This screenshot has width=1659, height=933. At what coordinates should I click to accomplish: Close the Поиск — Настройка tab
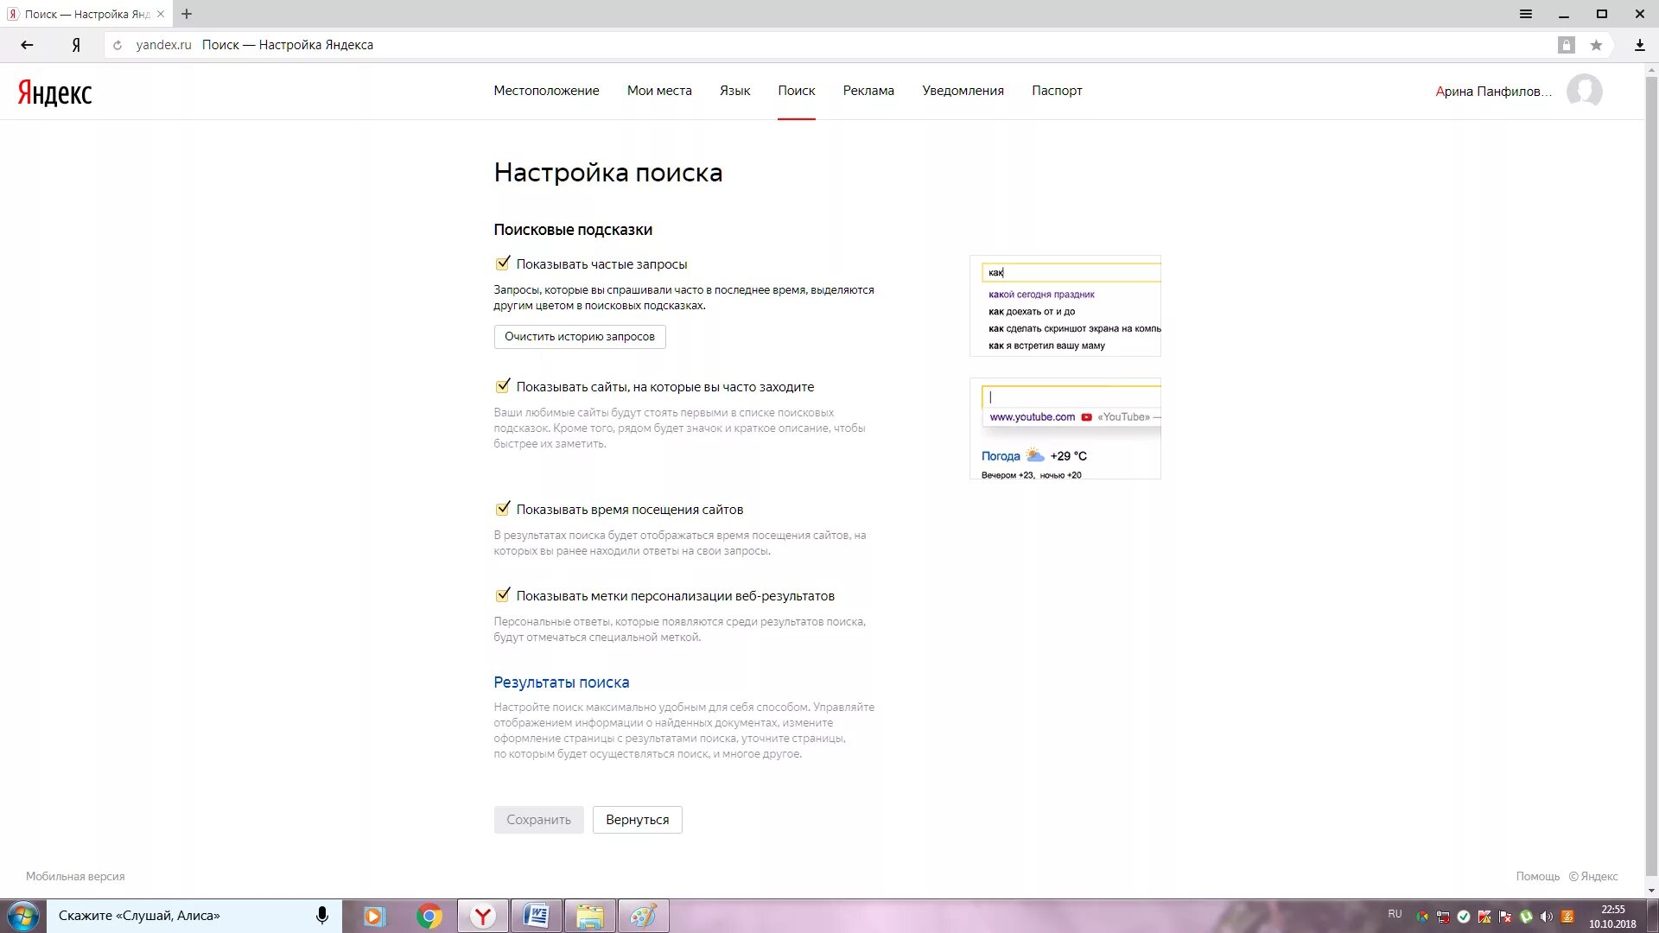(160, 14)
